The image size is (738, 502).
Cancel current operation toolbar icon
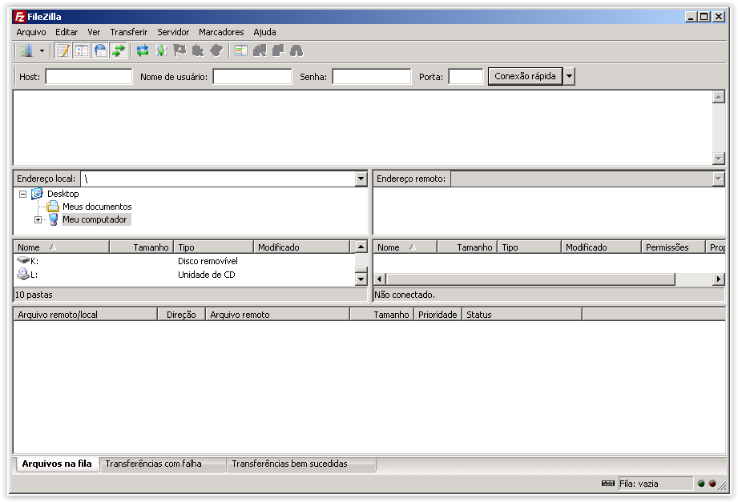pyautogui.click(x=179, y=50)
